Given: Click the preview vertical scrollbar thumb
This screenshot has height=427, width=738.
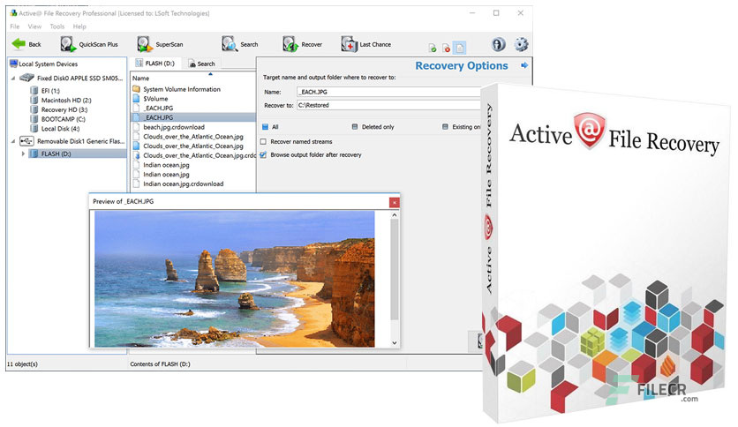Looking at the screenshot, I should point(395,270).
